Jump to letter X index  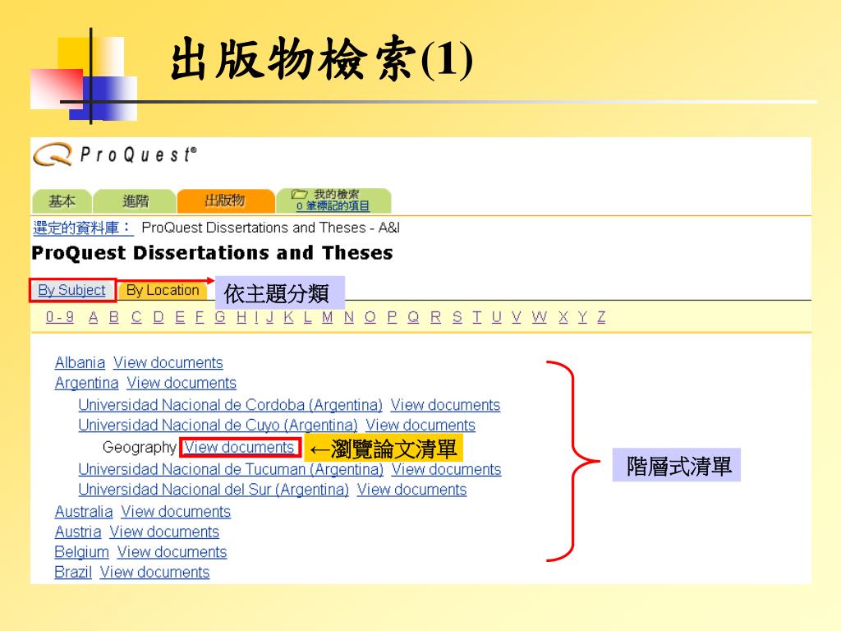(563, 317)
